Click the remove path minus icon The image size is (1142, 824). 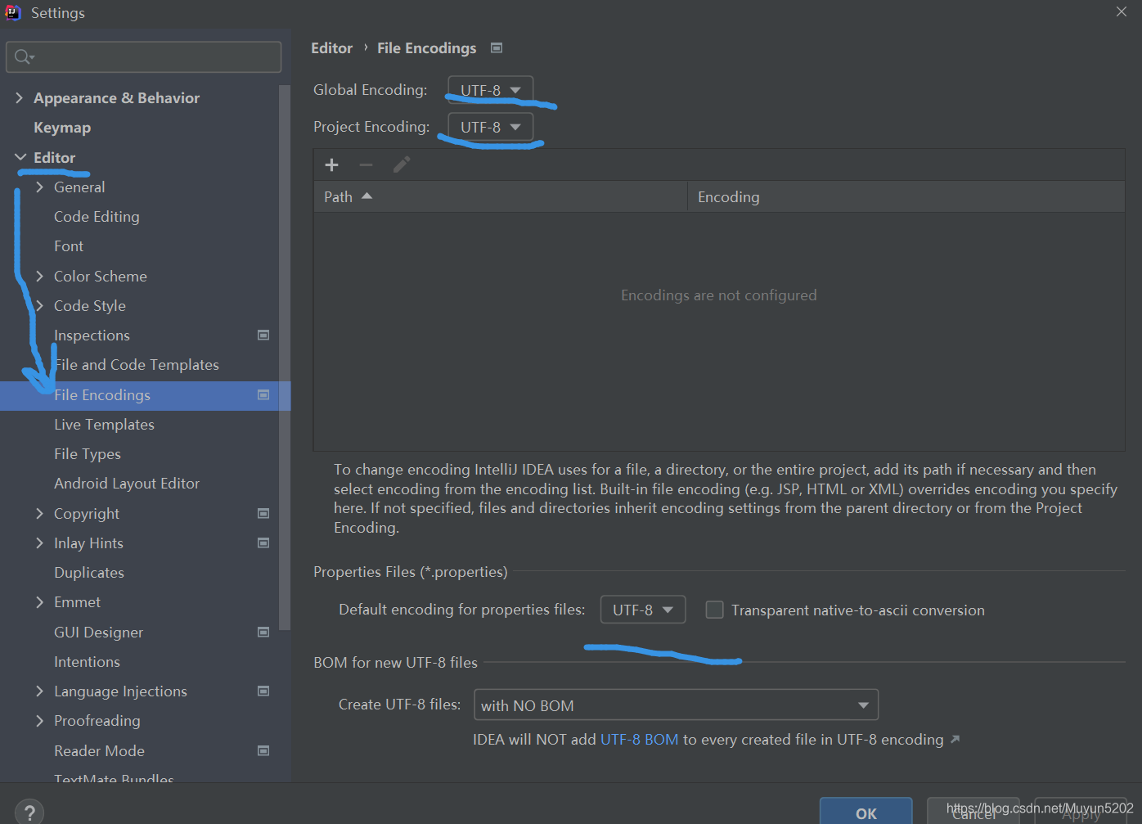click(366, 165)
